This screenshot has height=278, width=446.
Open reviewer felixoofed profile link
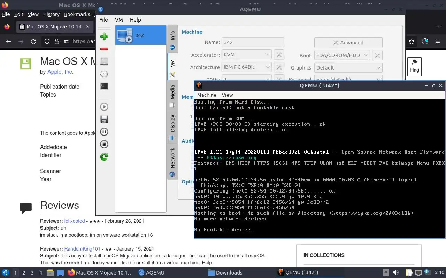[x=75, y=221]
